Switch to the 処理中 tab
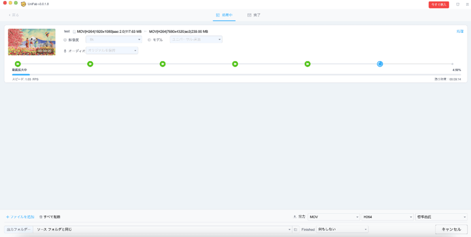Viewport: 471px width, 237px height. click(x=224, y=15)
